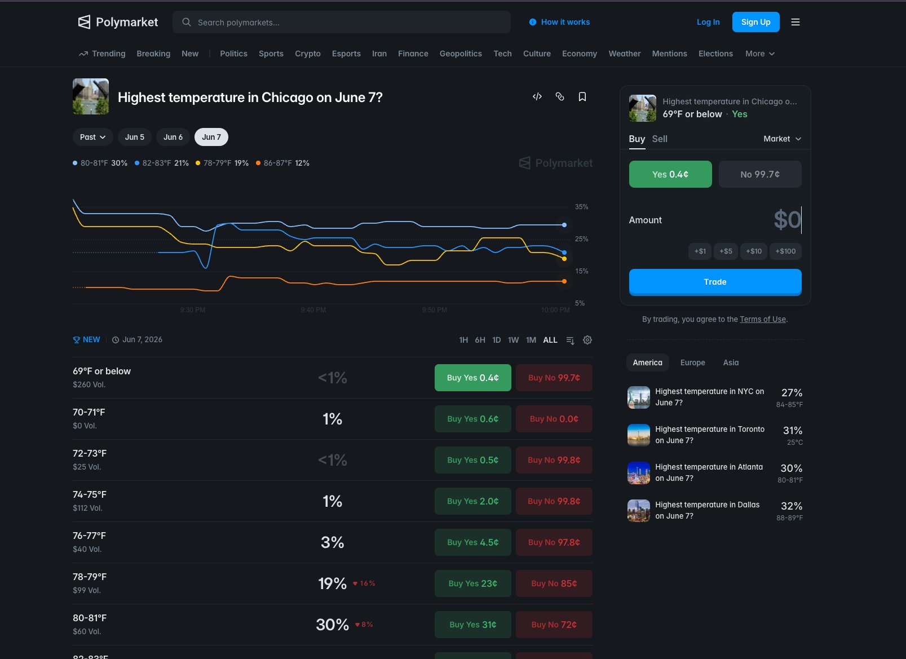Switch to the Buy tab
Image resolution: width=906 pixels, height=659 pixels.
point(637,139)
